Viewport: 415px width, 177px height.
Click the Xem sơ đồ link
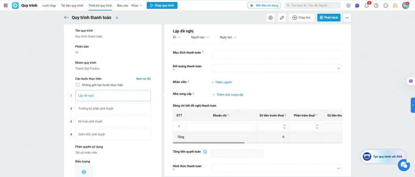click(143, 79)
